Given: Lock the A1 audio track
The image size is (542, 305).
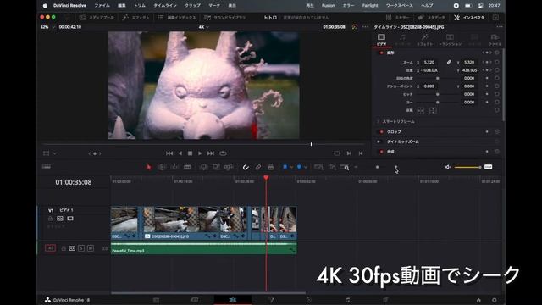Looking at the screenshot, I should [x=64, y=248].
